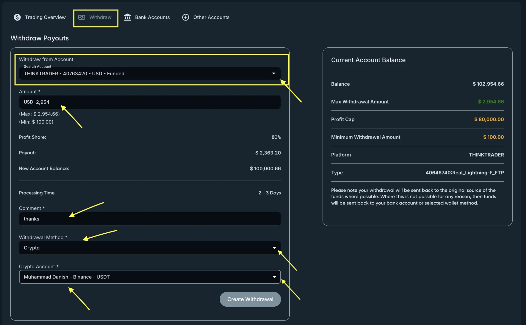The image size is (526, 325).
Task: Open the Withdrawal Method dropdown arrow
Action: pyautogui.click(x=274, y=248)
